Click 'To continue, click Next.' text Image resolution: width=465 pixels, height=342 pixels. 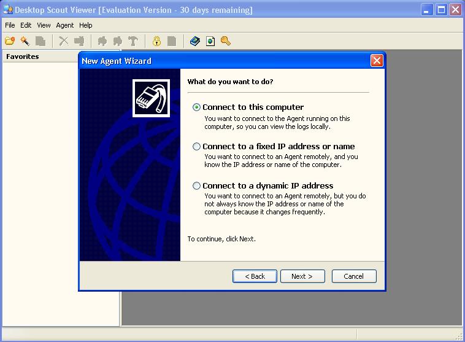[221, 239]
